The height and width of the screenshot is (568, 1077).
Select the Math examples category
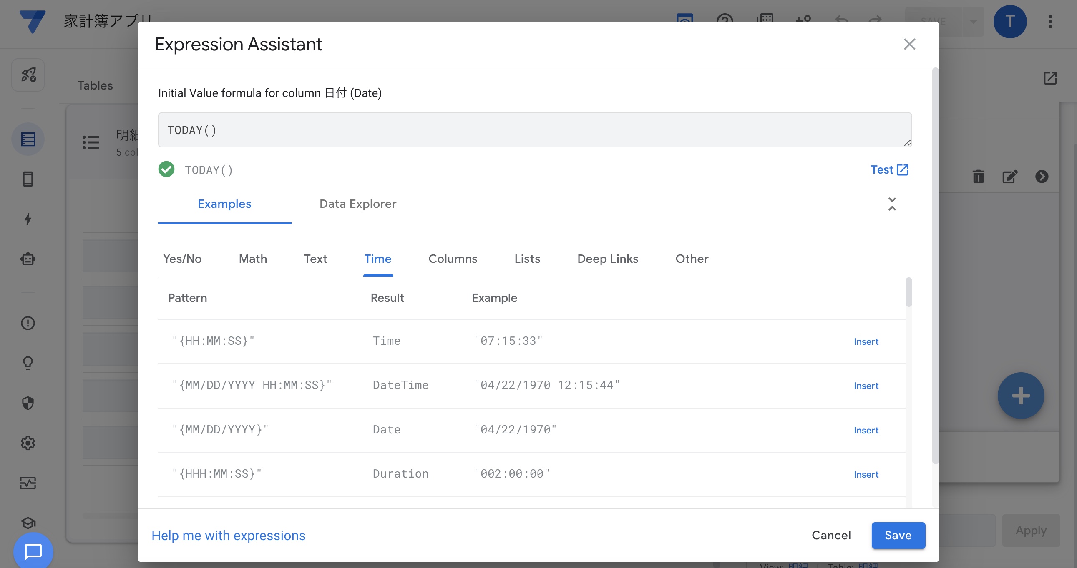pos(252,259)
